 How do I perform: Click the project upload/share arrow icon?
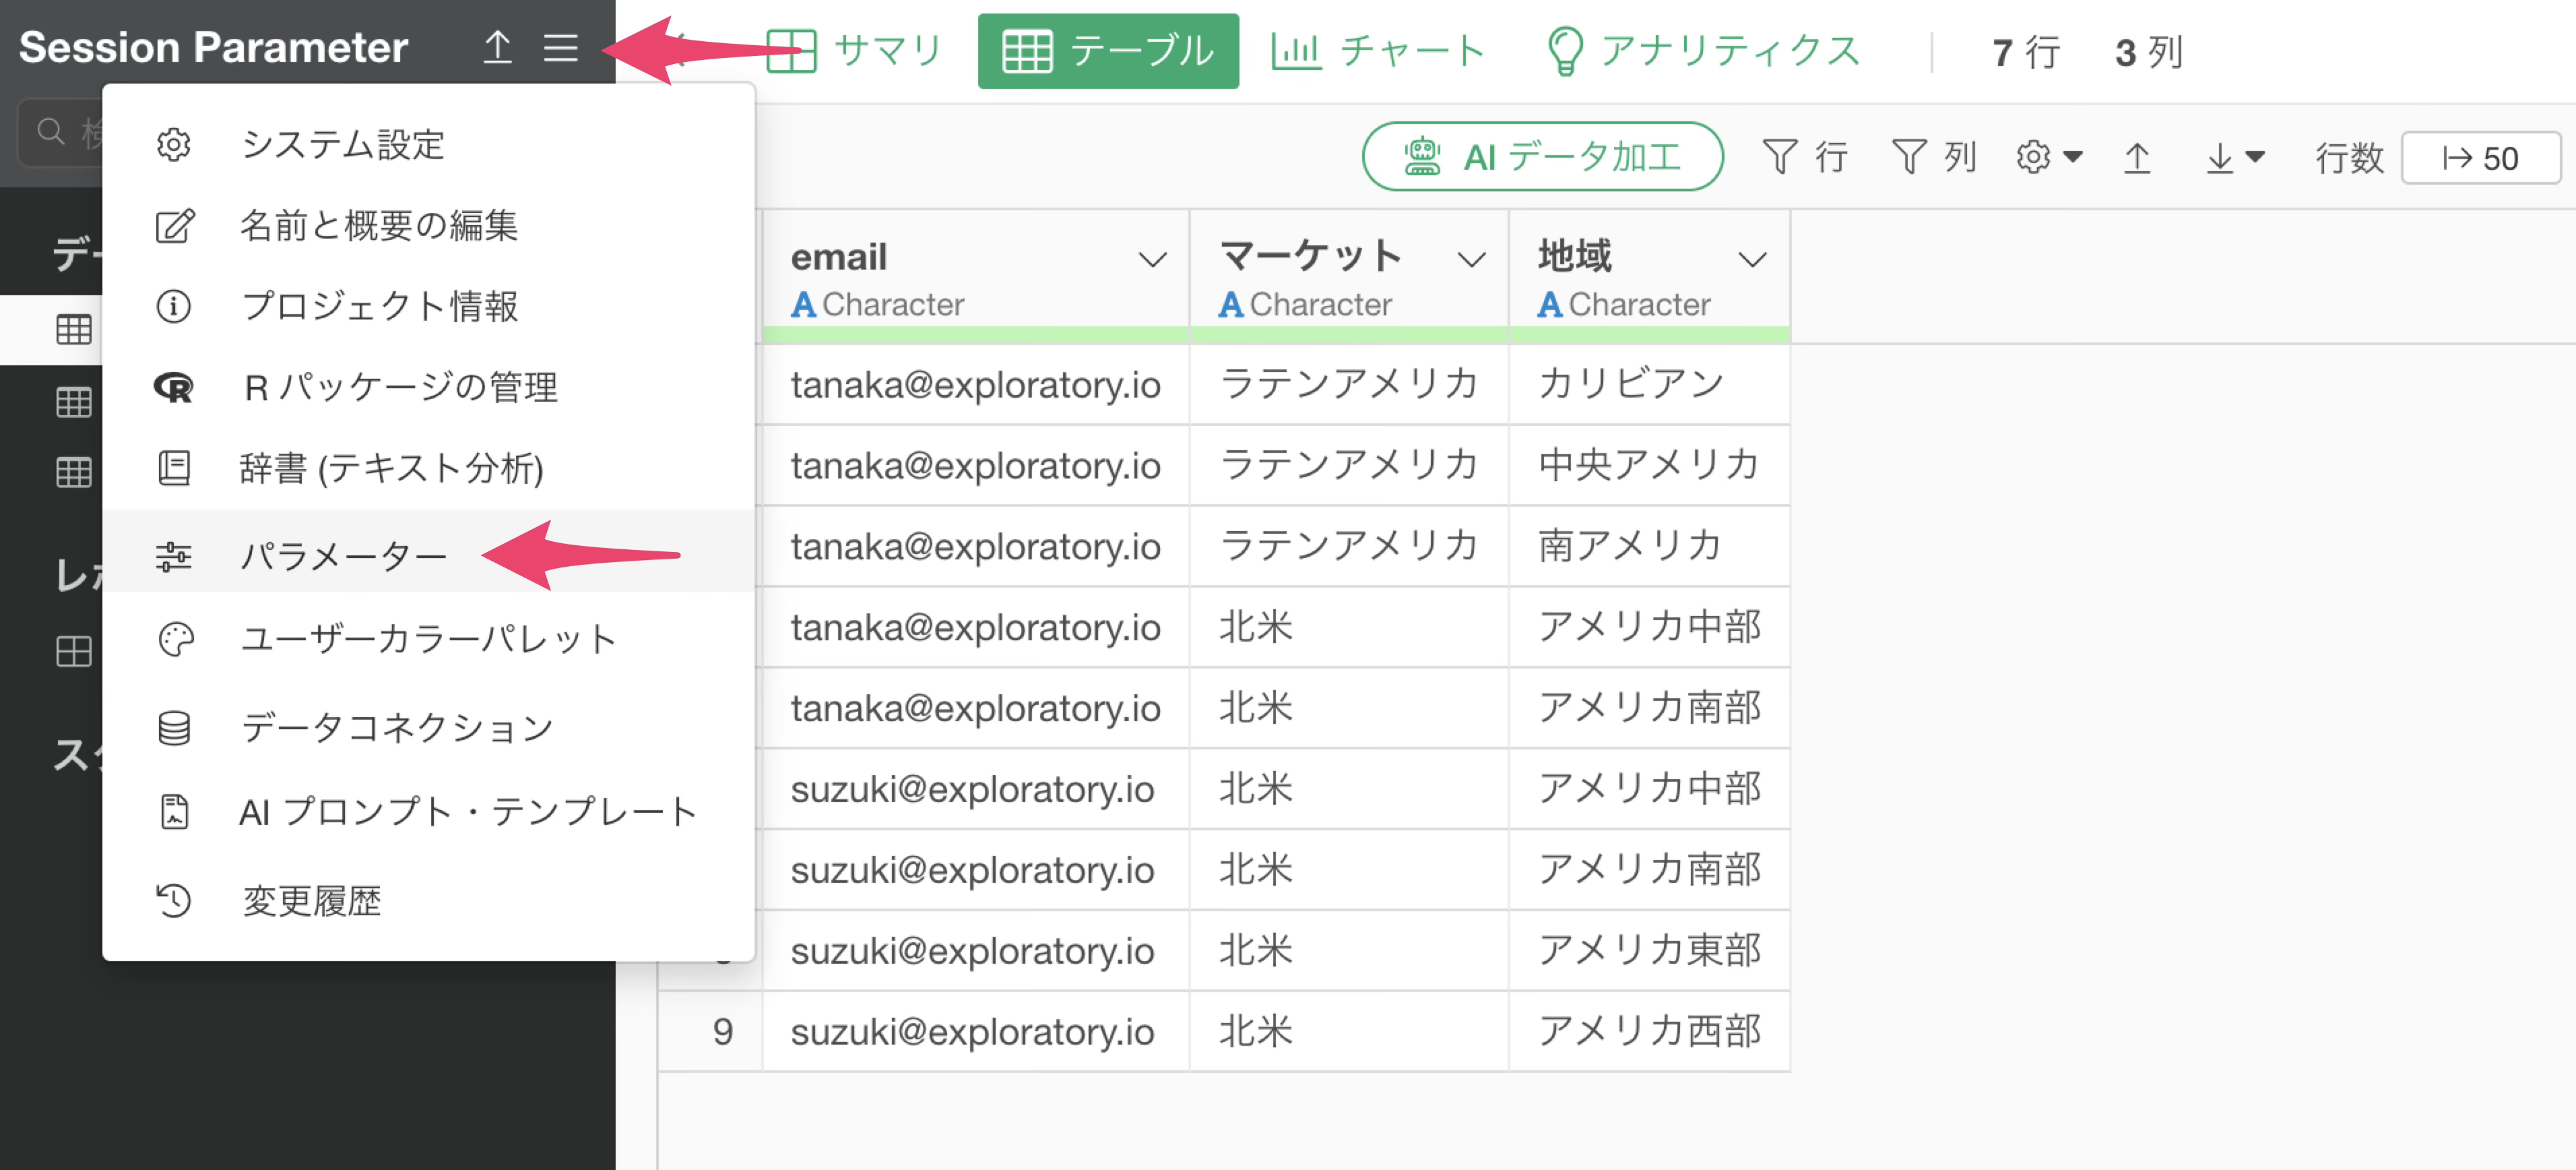point(497,47)
